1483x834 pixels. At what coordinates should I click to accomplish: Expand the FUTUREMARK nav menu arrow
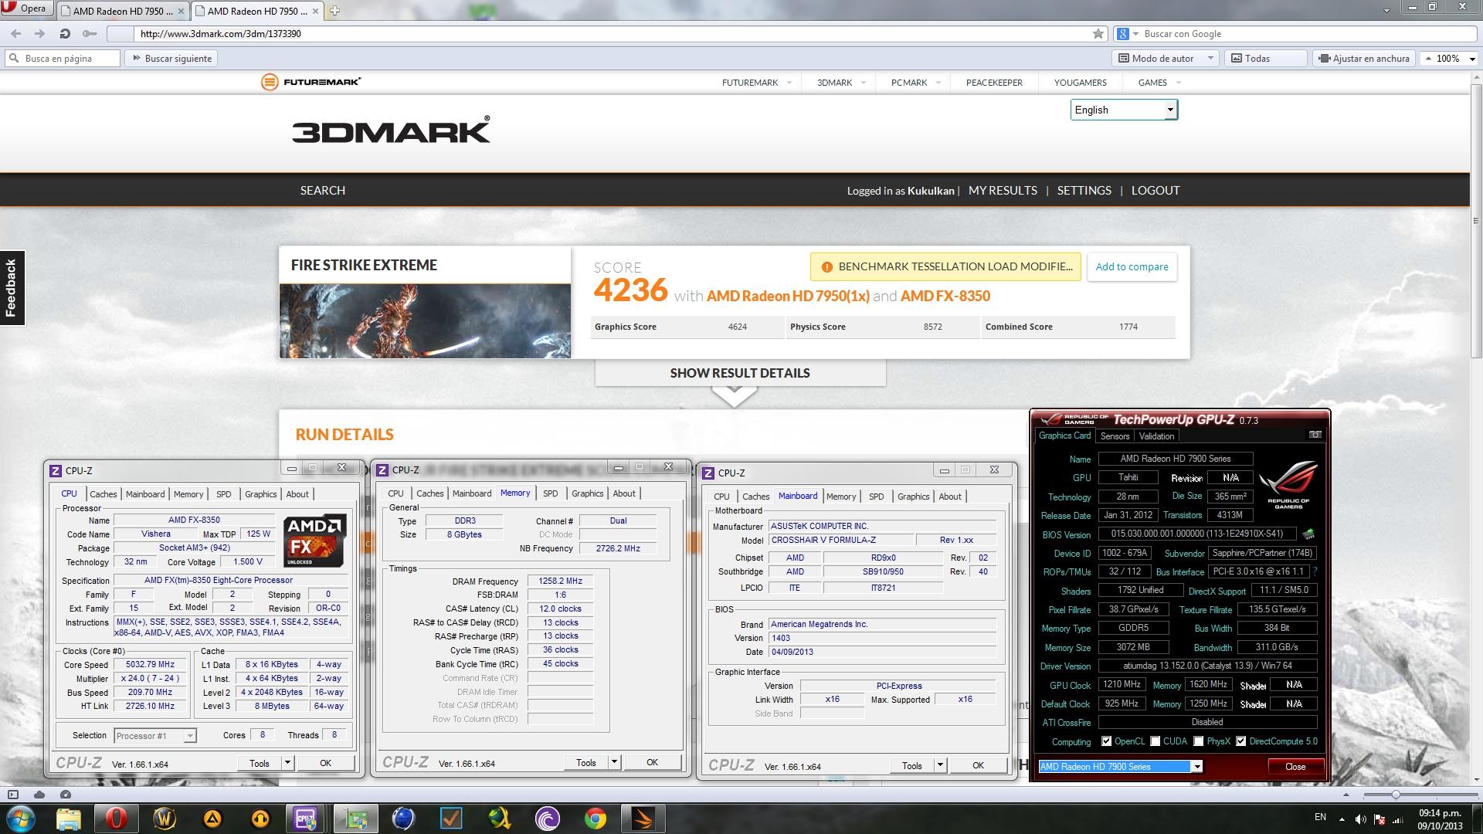(x=789, y=83)
